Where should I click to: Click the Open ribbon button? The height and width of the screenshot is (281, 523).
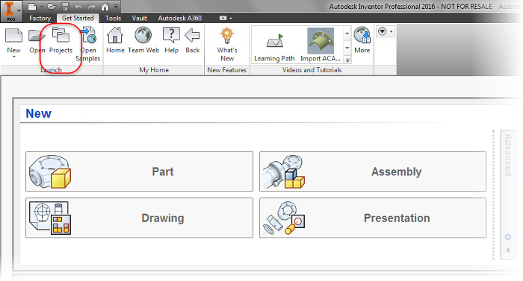coord(37,41)
